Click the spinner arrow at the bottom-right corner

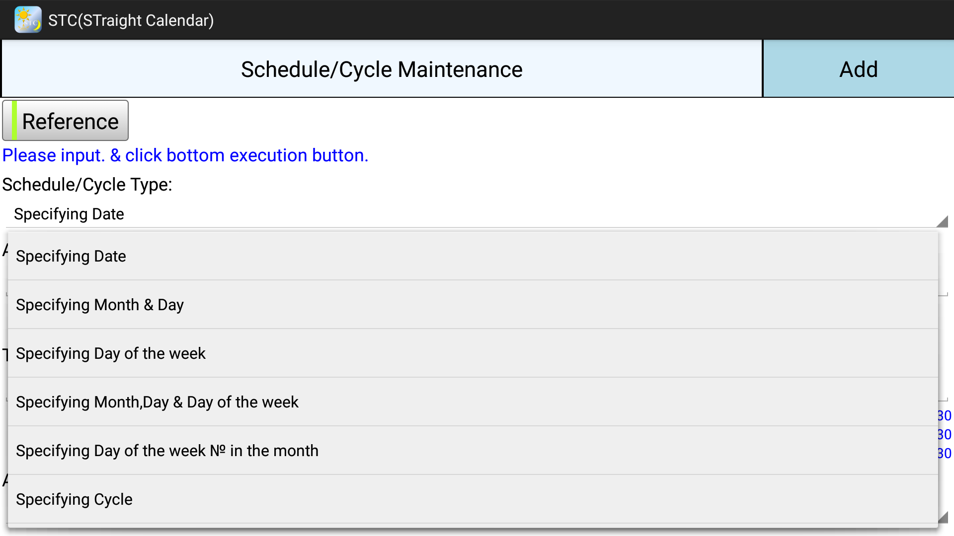click(x=943, y=517)
